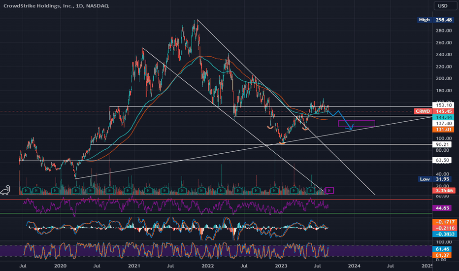Click the 2021 time axis label

(x=134, y=266)
